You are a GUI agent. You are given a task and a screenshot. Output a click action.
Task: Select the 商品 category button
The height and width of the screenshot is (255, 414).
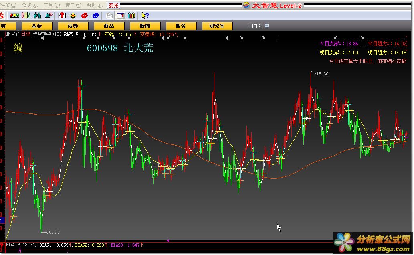(109, 26)
